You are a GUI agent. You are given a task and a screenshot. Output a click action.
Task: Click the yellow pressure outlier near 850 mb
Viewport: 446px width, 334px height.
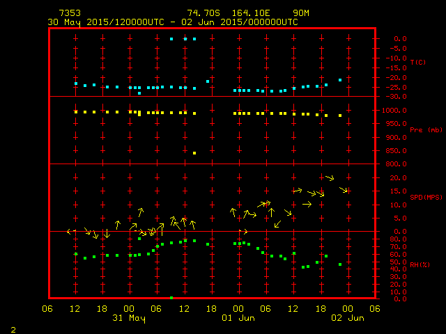(194, 153)
